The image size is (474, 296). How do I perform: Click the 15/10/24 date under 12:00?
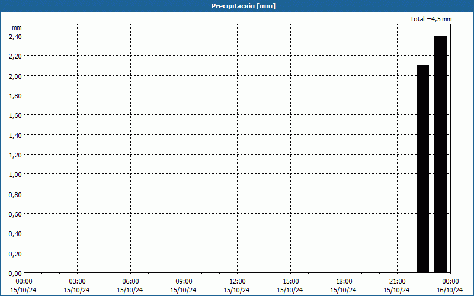click(x=236, y=290)
